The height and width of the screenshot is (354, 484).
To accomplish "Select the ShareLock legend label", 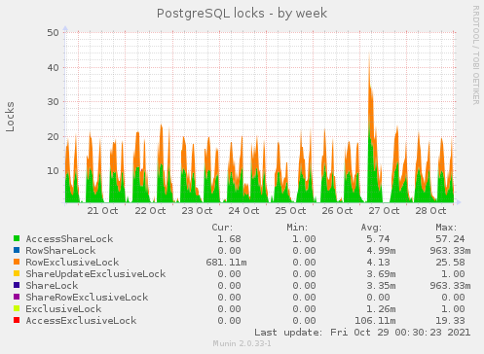I will click(52, 286).
